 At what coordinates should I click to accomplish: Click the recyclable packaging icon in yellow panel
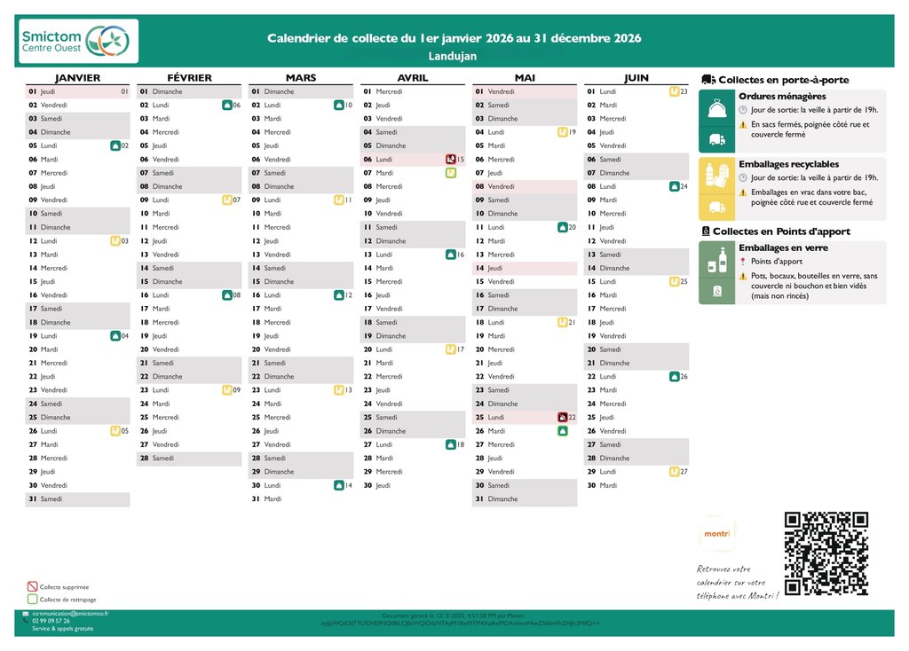click(x=717, y=175)
